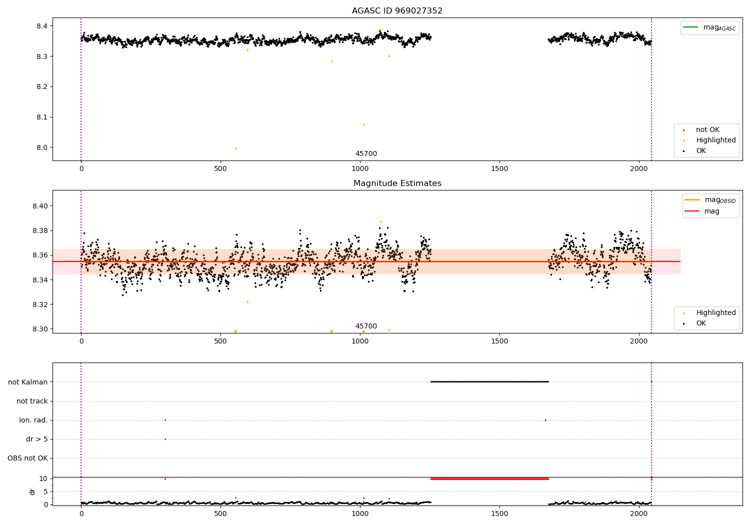This screenshot has height=525, width=750.
Task: Click the mag AGASC legend entry
Action: (709, 27)
